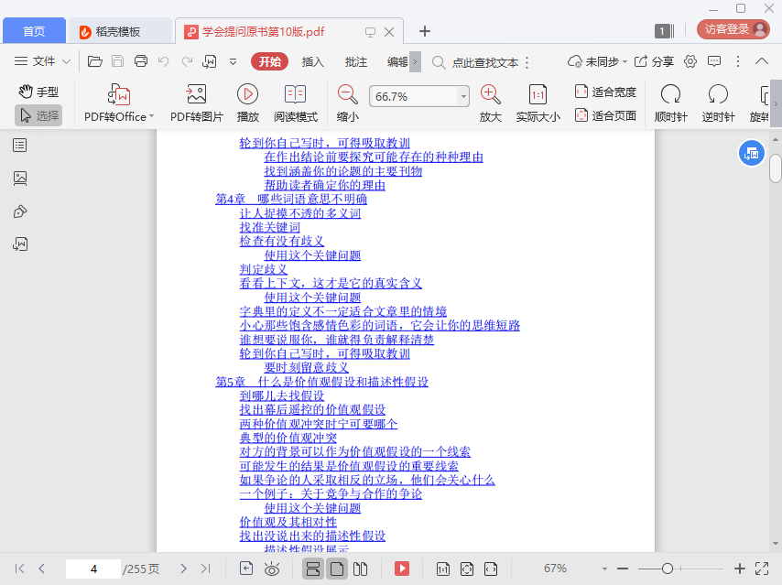
Task: Enable continuous scroll view
Action: click(x=313, y=569)
